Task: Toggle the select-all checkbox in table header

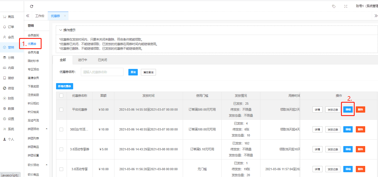Action: (x=61, y=96)
